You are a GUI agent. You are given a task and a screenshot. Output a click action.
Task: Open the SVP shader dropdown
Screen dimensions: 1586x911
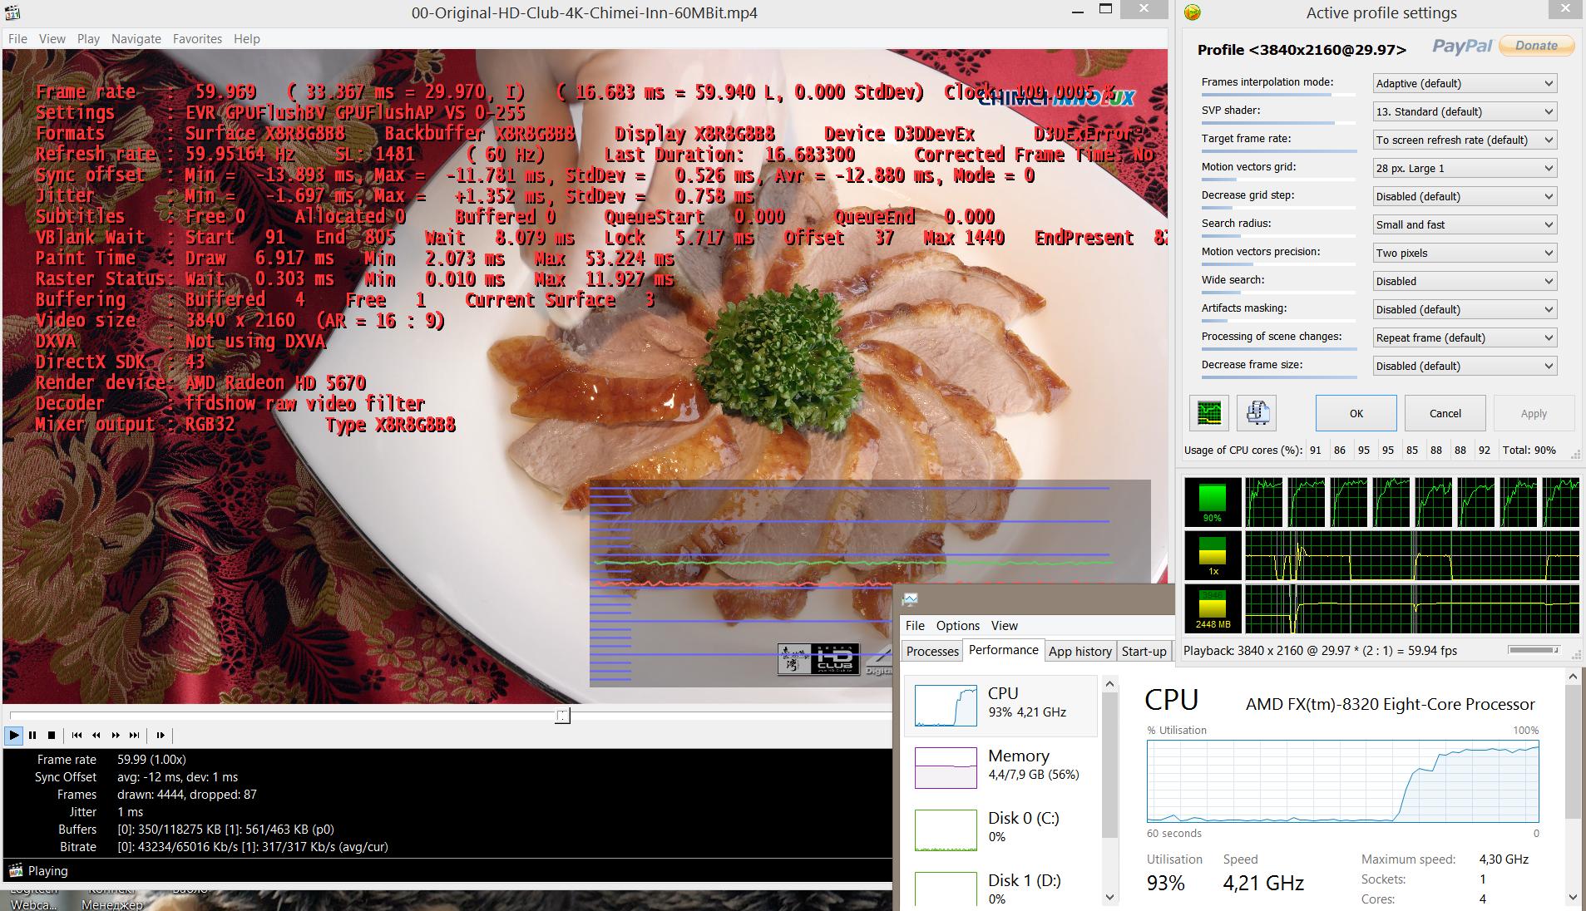1464,111
